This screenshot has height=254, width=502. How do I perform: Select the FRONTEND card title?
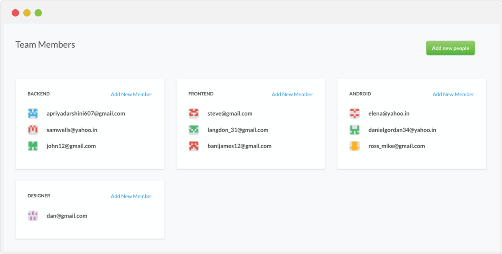(201, 94)
